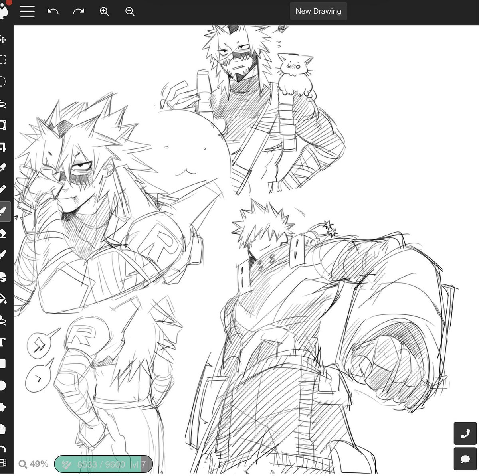Select the Hand pan tool
Screen dimensions: 479x476
click(x=3, y=429)
